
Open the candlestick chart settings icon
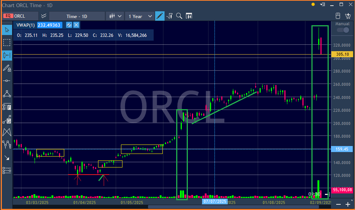point(189,16)
